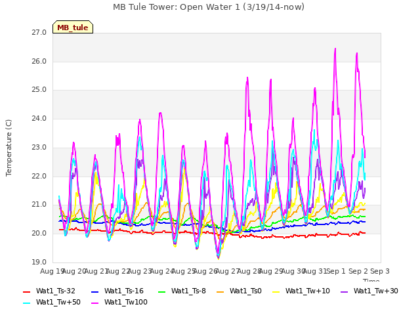Image resolution: width=420 pixels, height=315 pixels.
Task: Click the Sep 3 x-axis date label
Action: (x=380, y=271)
